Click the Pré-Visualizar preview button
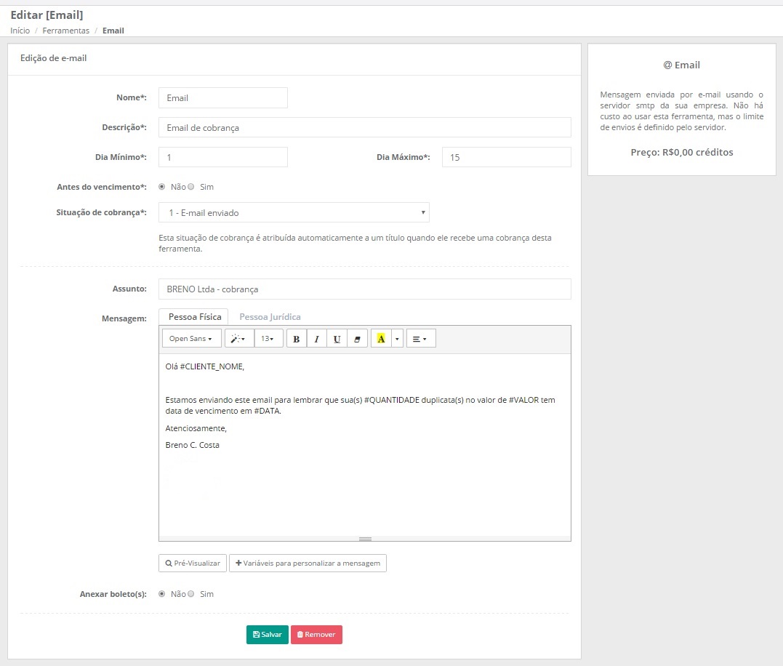Image resolution: width=783 pixels, height=666 pixels. (x=193, y=563)
